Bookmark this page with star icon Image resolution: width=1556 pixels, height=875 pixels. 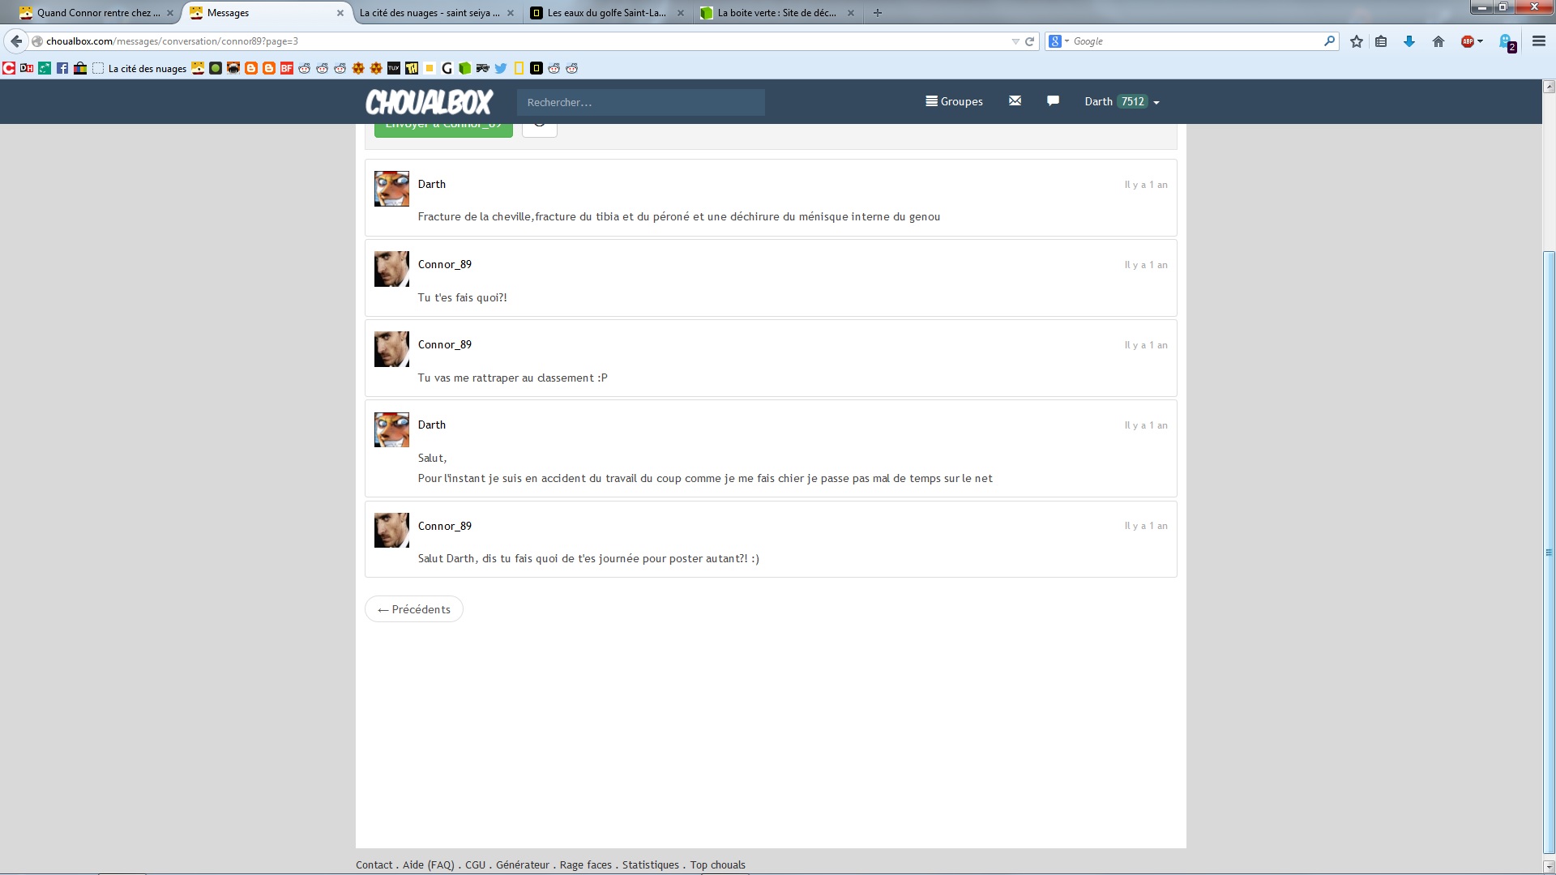pyautogui.click(x=1357, y=41)
